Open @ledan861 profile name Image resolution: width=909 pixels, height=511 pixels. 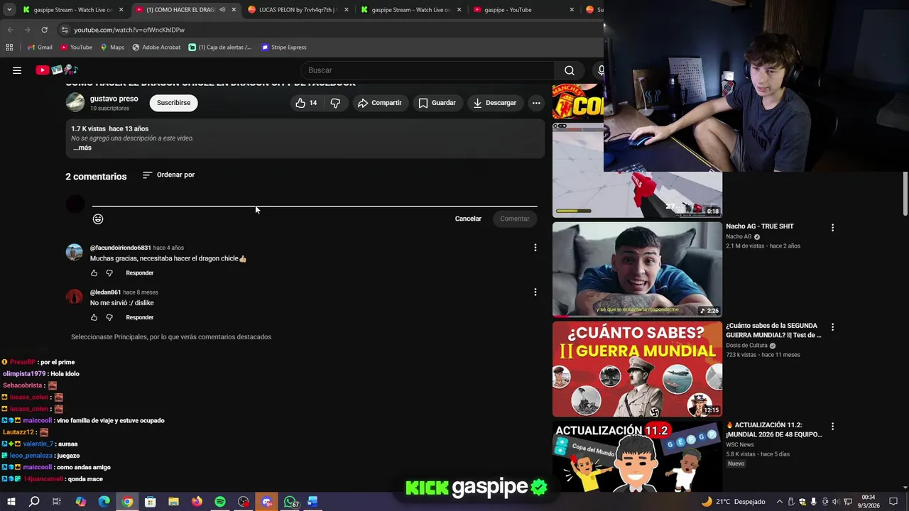[105, 292]
